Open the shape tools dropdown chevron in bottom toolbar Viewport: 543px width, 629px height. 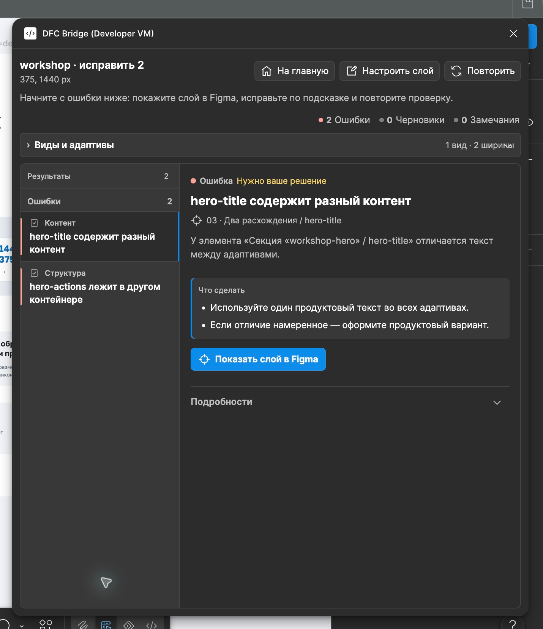coord(22,626)
